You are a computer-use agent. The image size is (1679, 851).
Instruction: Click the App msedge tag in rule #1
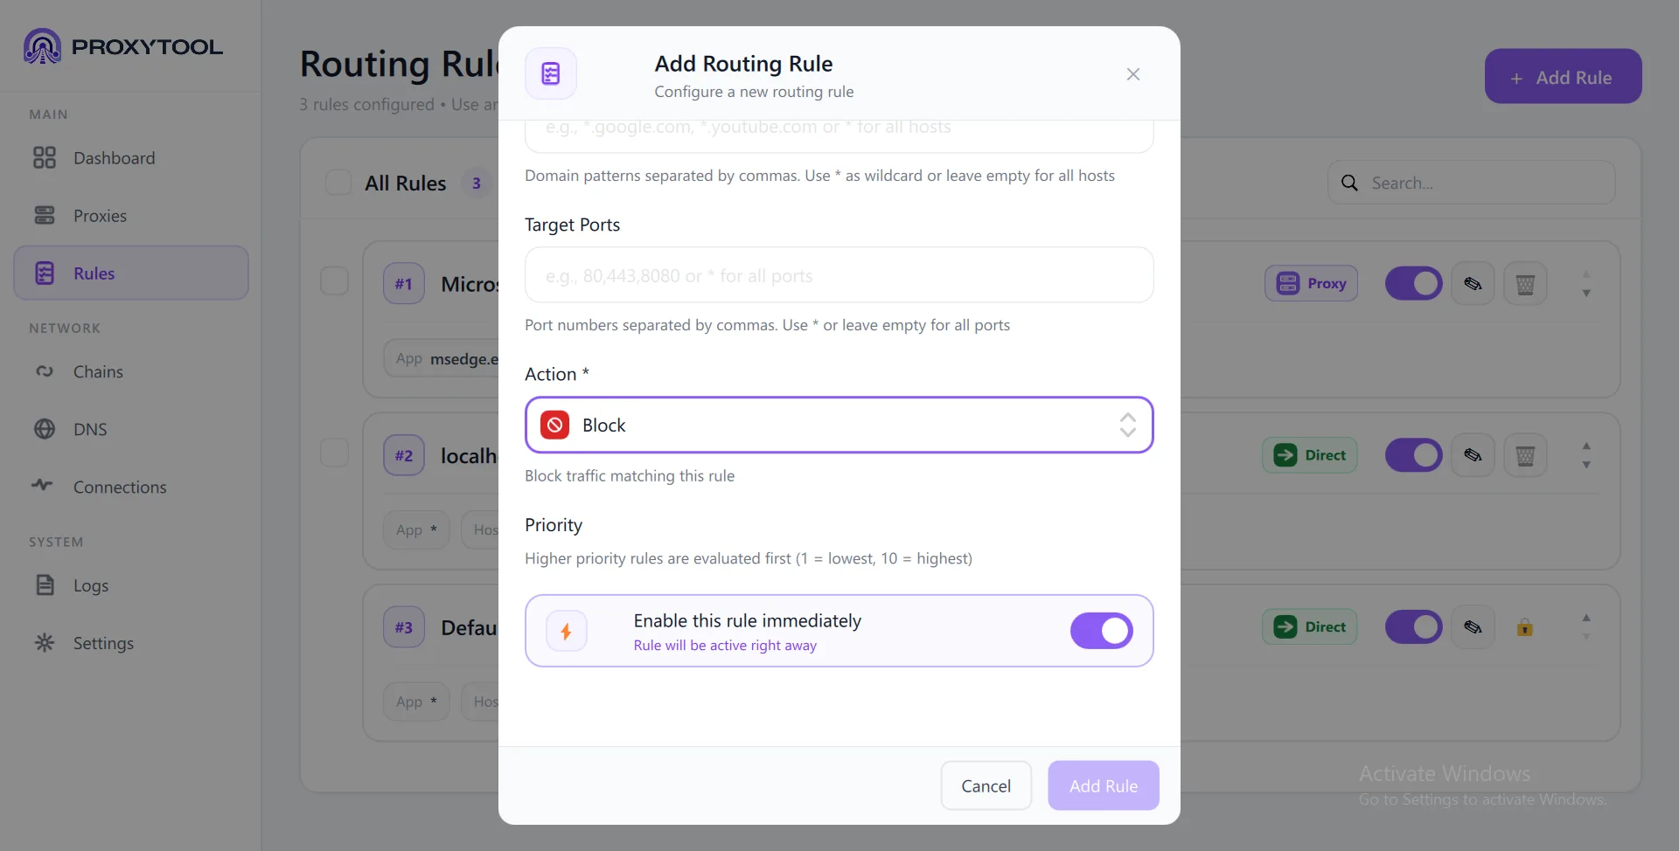click(442, 358)
